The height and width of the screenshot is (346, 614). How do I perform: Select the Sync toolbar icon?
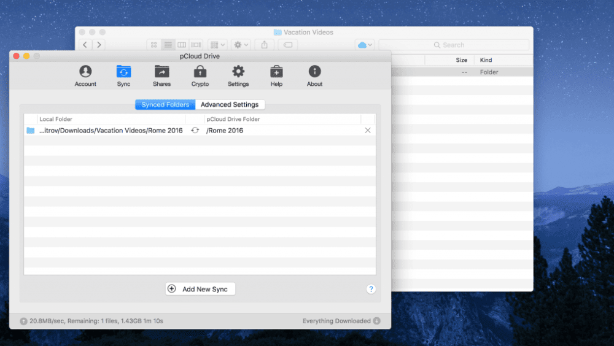coord(123,76)
